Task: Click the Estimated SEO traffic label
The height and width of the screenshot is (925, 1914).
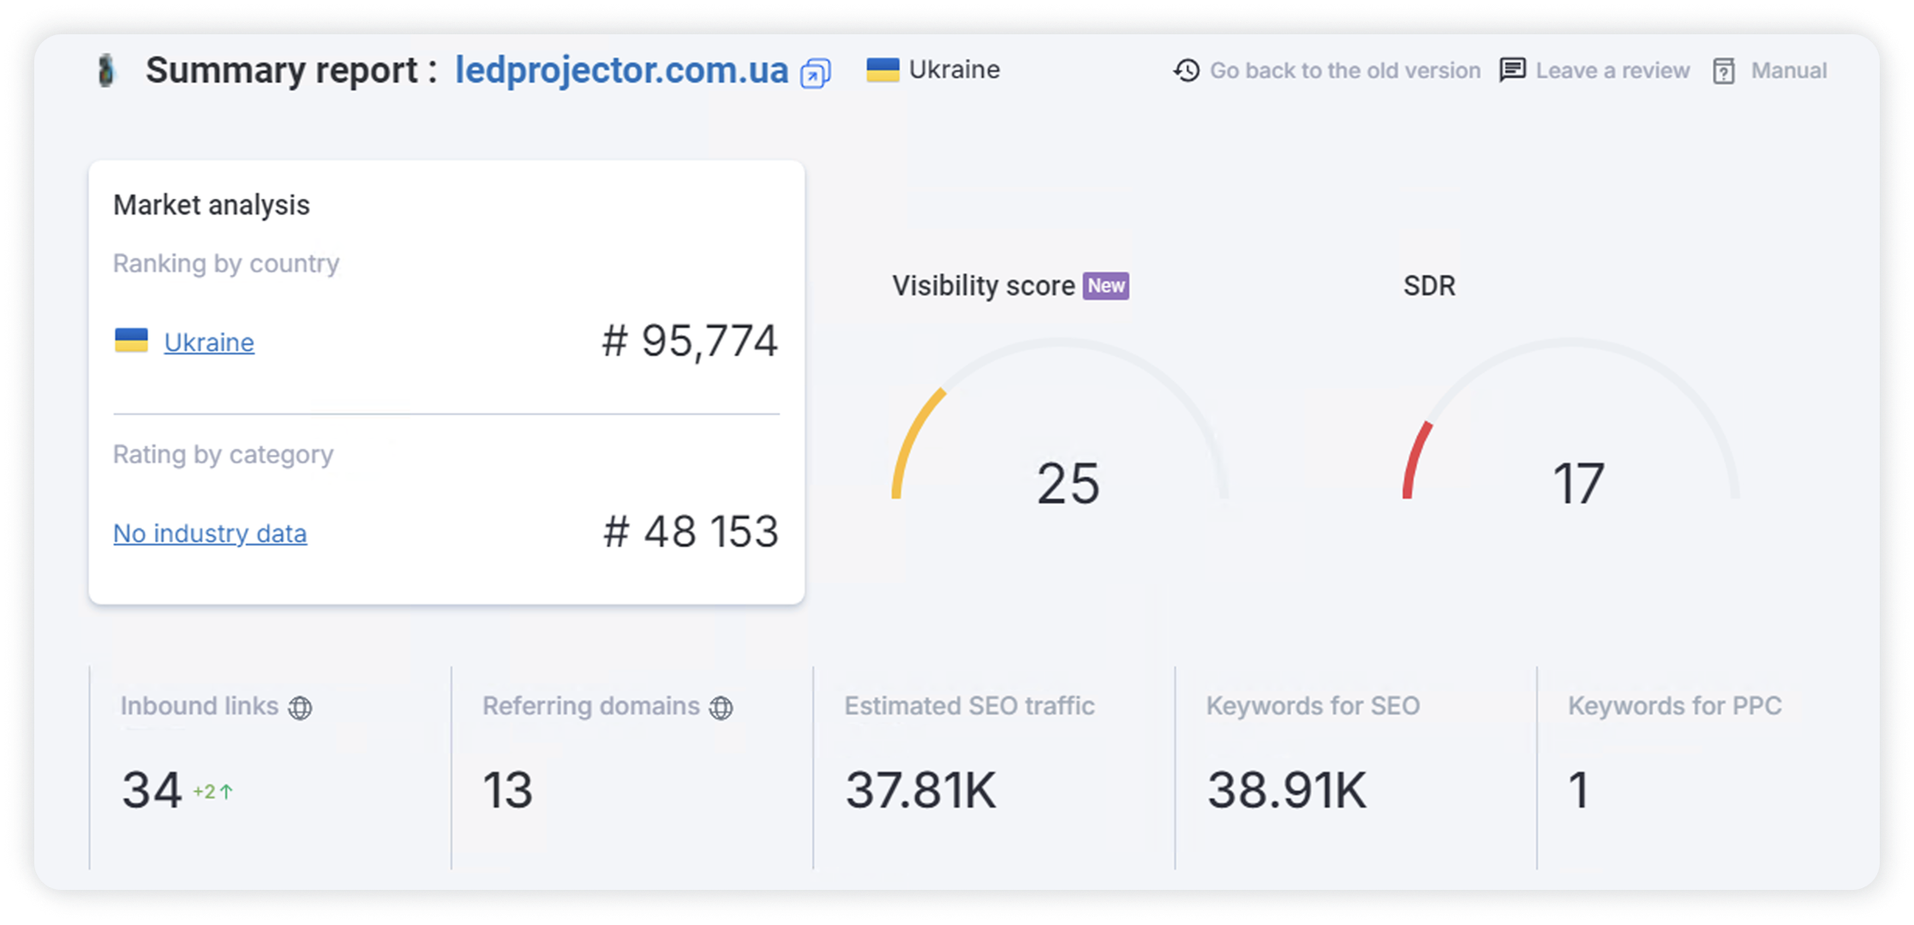Action: click(x=970, y=706)
